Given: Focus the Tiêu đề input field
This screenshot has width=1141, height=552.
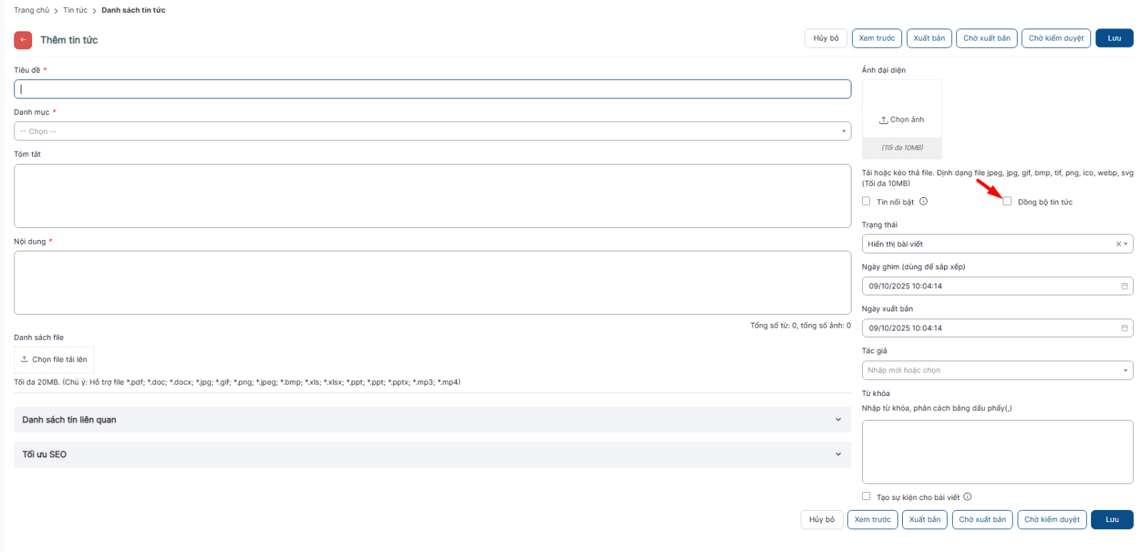Looking at the screenshot, I should pos(432,89).
